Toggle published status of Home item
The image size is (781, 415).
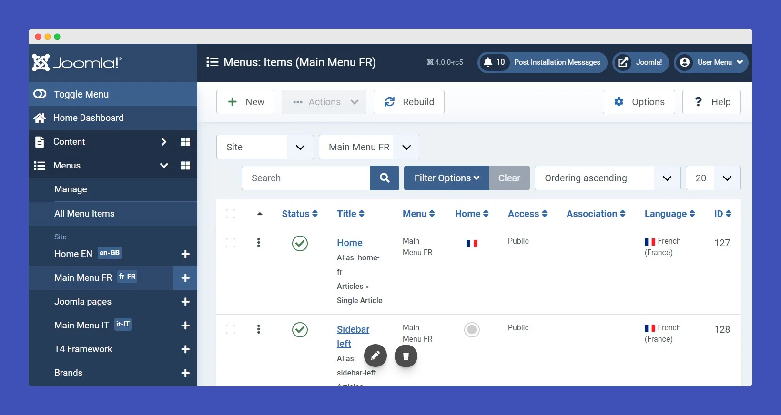pyautogui.click(x=300, y=243)
